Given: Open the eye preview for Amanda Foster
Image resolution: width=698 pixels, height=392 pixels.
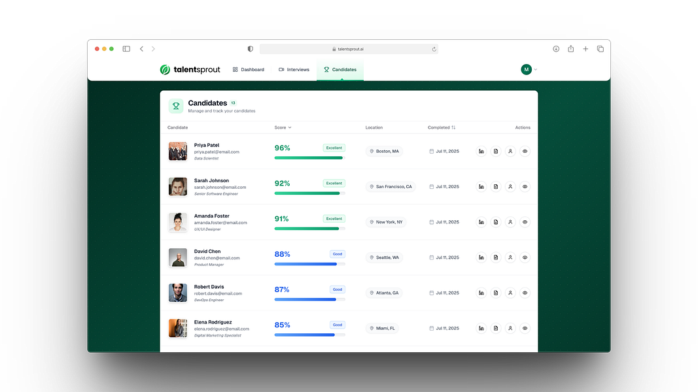Looking at the screenshot, I should tap(525, 221).
